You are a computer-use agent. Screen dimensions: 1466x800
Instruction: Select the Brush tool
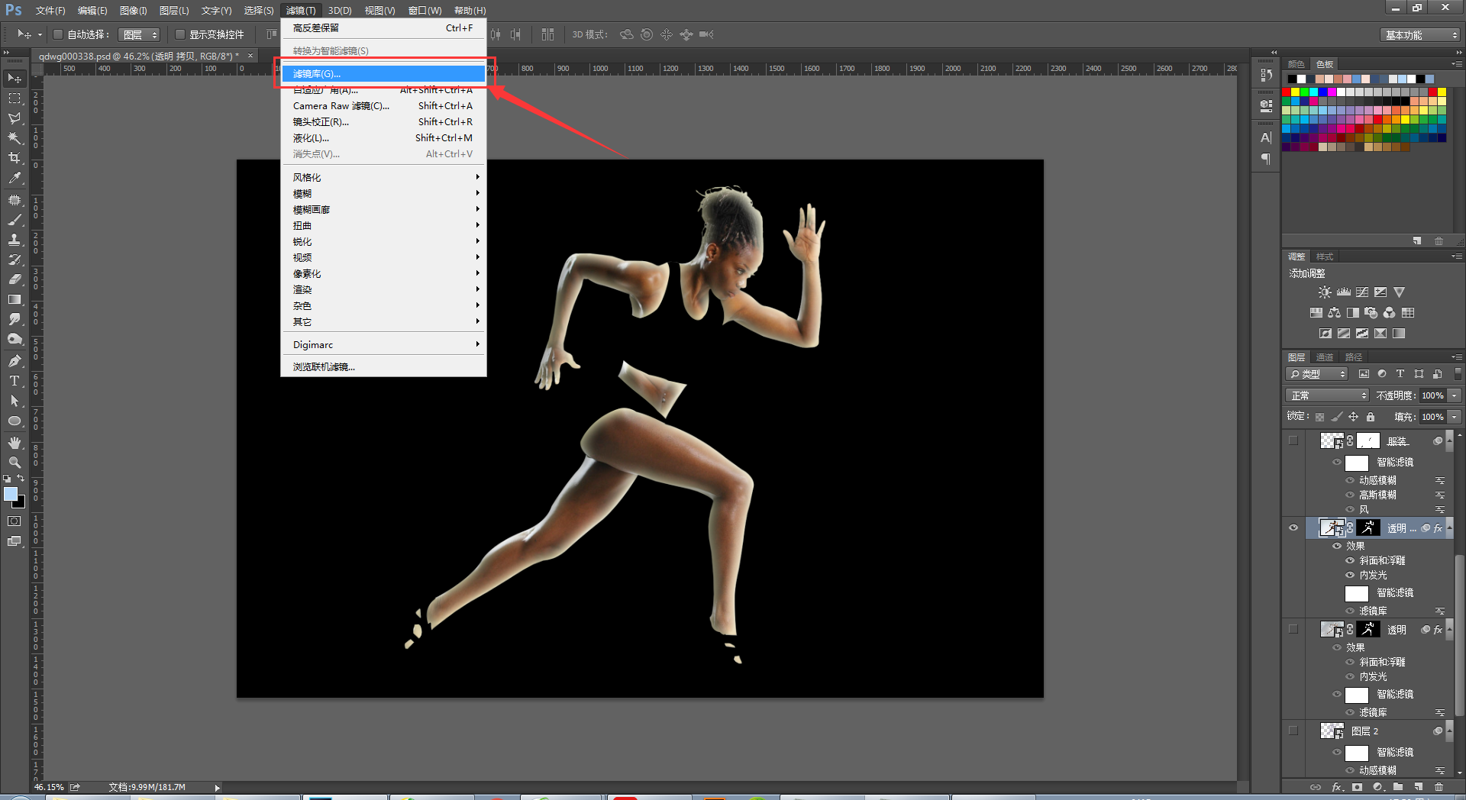[15, 220]
